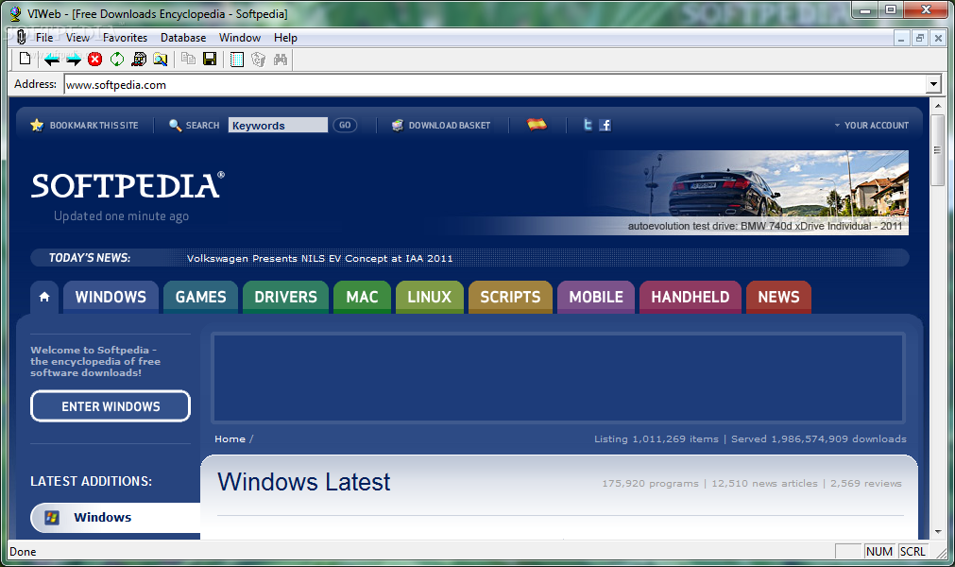Viewport: 955px width, 567px height.
Task: Select the MOBILE category tab
Action: [596, 298]
